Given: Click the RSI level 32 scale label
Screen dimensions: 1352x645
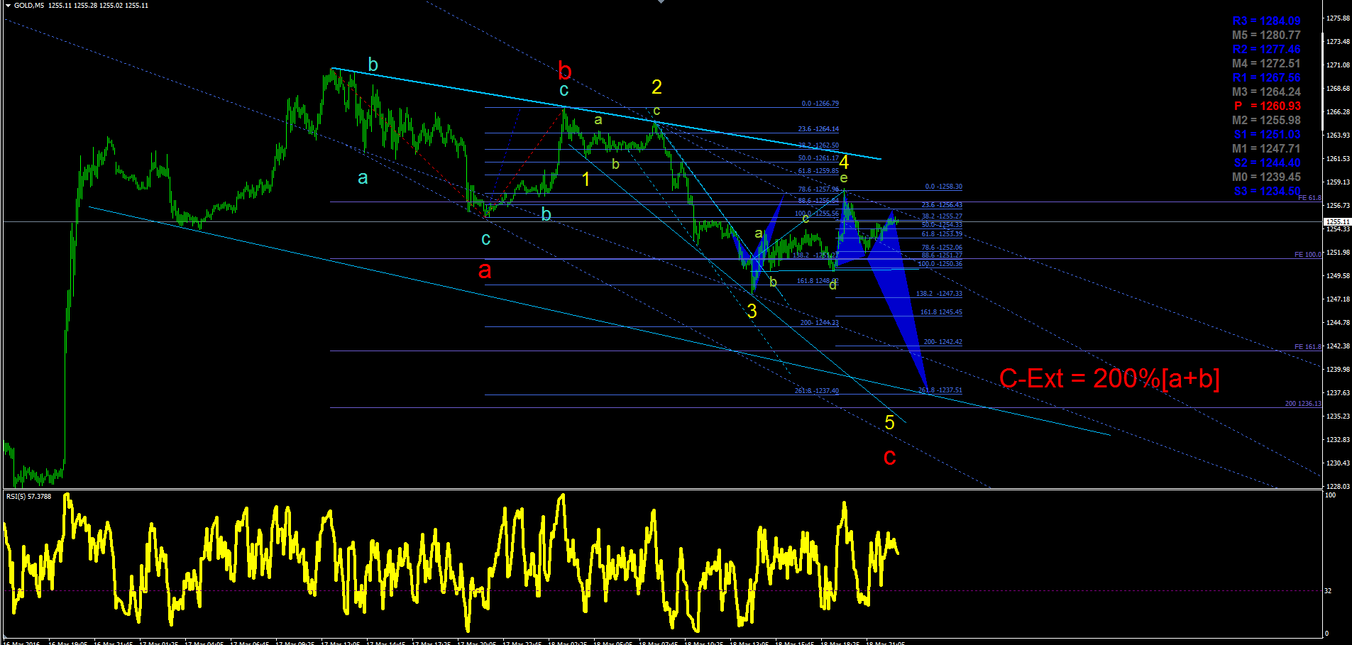Looking at the screenshot, I should [1329, 590].
